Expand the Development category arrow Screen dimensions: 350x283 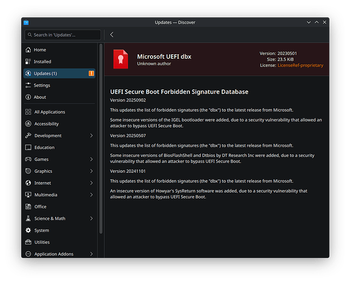92,136
